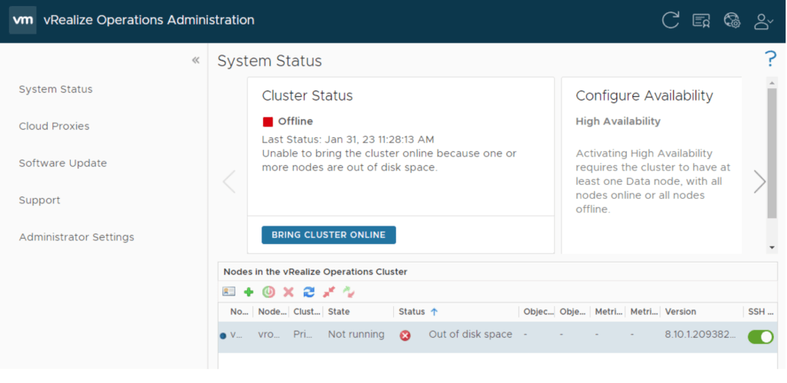
Task: Go to previous card with left chevron
Action: [228, 181]
